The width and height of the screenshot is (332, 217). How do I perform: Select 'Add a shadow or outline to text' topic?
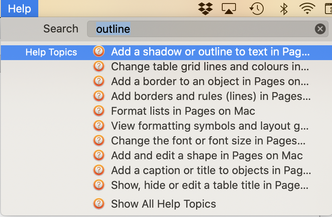pyautogui.click(x=210, y=52)
